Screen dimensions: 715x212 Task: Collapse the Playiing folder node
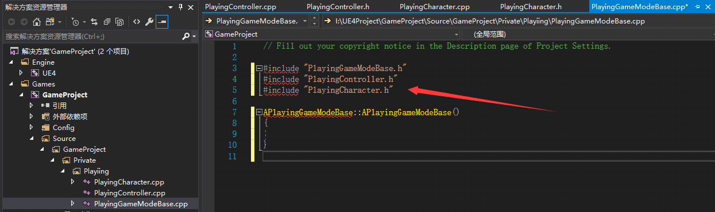[63, 171]
